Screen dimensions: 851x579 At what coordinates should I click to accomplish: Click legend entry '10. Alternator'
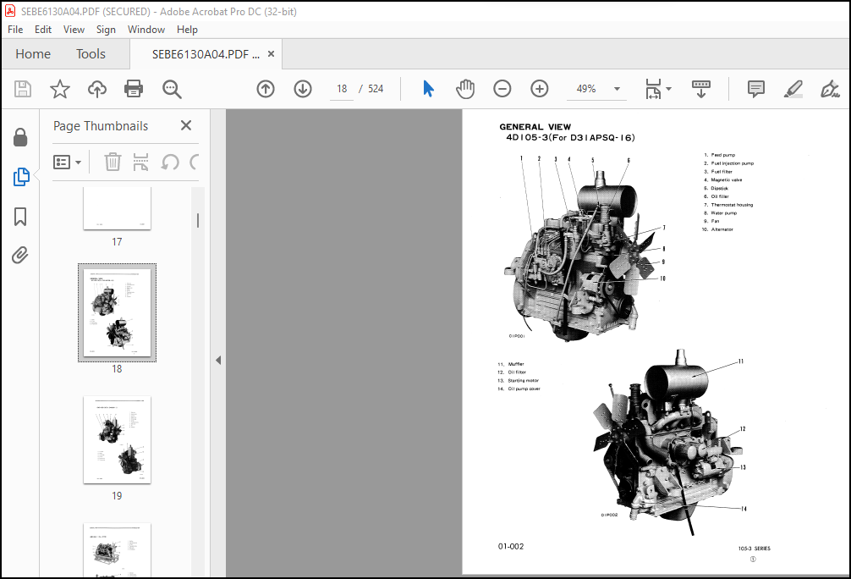pos(717,229)
